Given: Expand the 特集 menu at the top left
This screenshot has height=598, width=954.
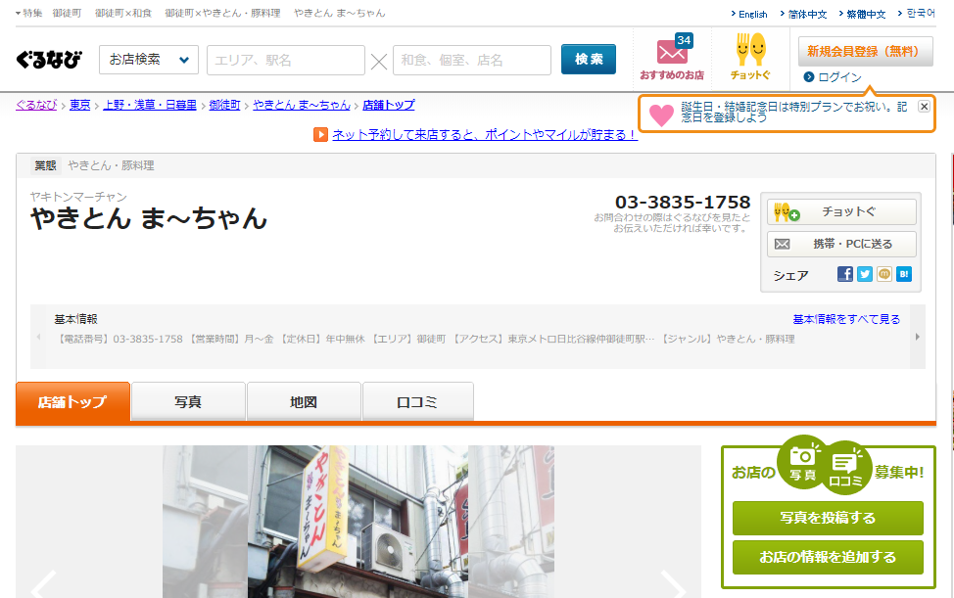Looking at the screenshot, I should 28,13.
